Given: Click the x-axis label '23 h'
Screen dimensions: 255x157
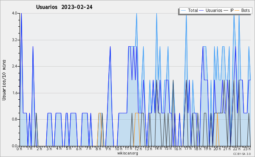Looking at the screenshot, I should coord(247,149).
